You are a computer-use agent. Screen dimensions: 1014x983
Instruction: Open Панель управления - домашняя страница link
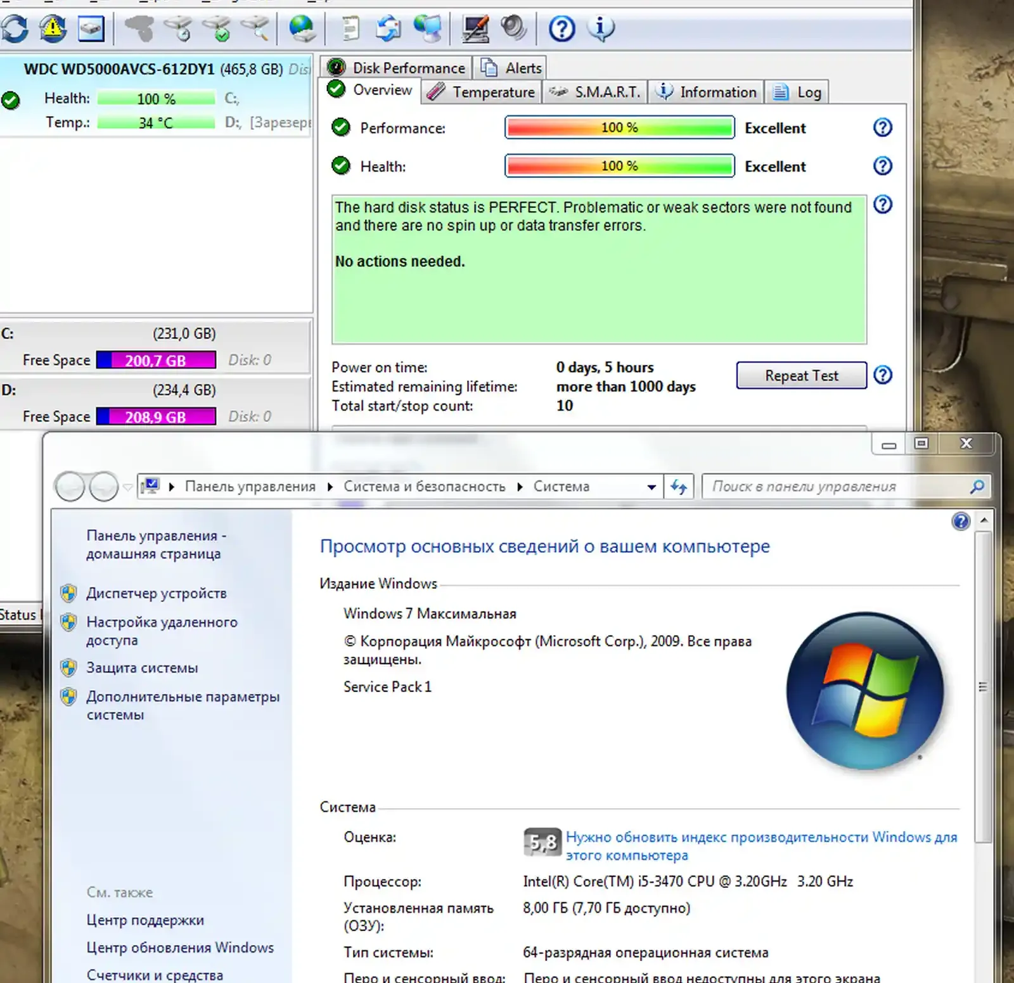coord(157,544)
